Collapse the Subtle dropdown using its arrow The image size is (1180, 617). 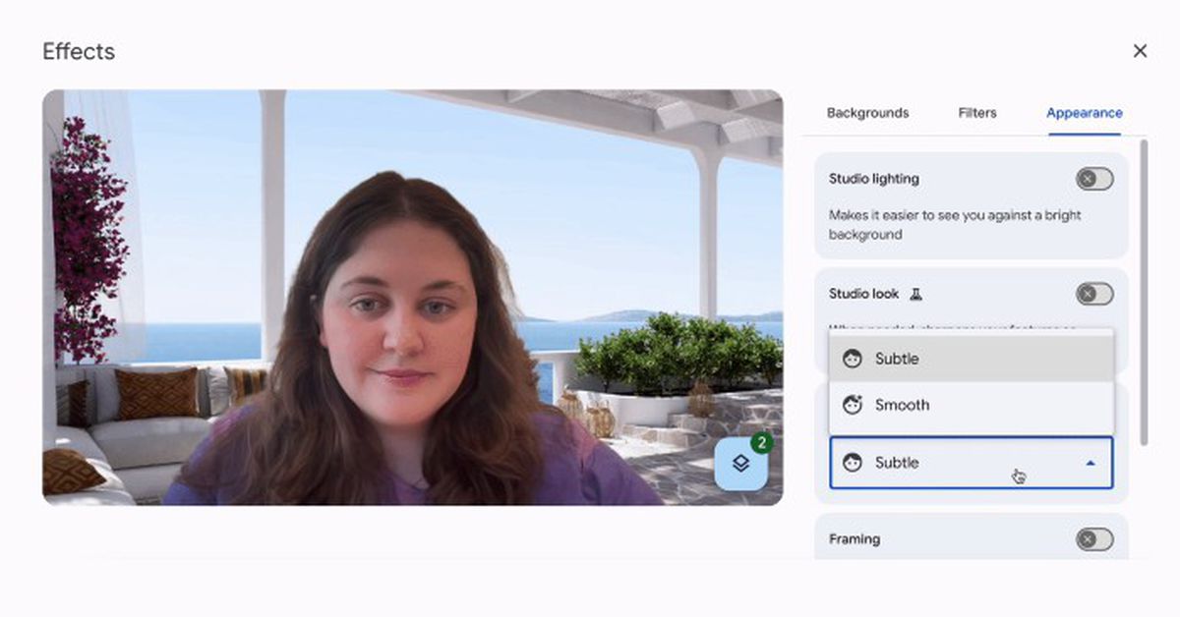click(1091, 462)
